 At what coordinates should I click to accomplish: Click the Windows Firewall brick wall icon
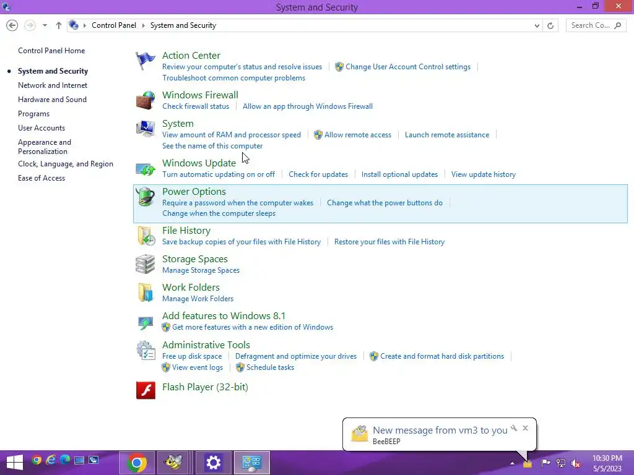point(145,101)
